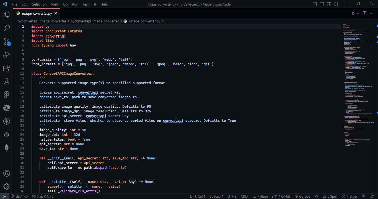This screenshot has height=199, width=378.
Task: Go to line via Ln 1, Col 1
Action: click(x=198, y=196)
